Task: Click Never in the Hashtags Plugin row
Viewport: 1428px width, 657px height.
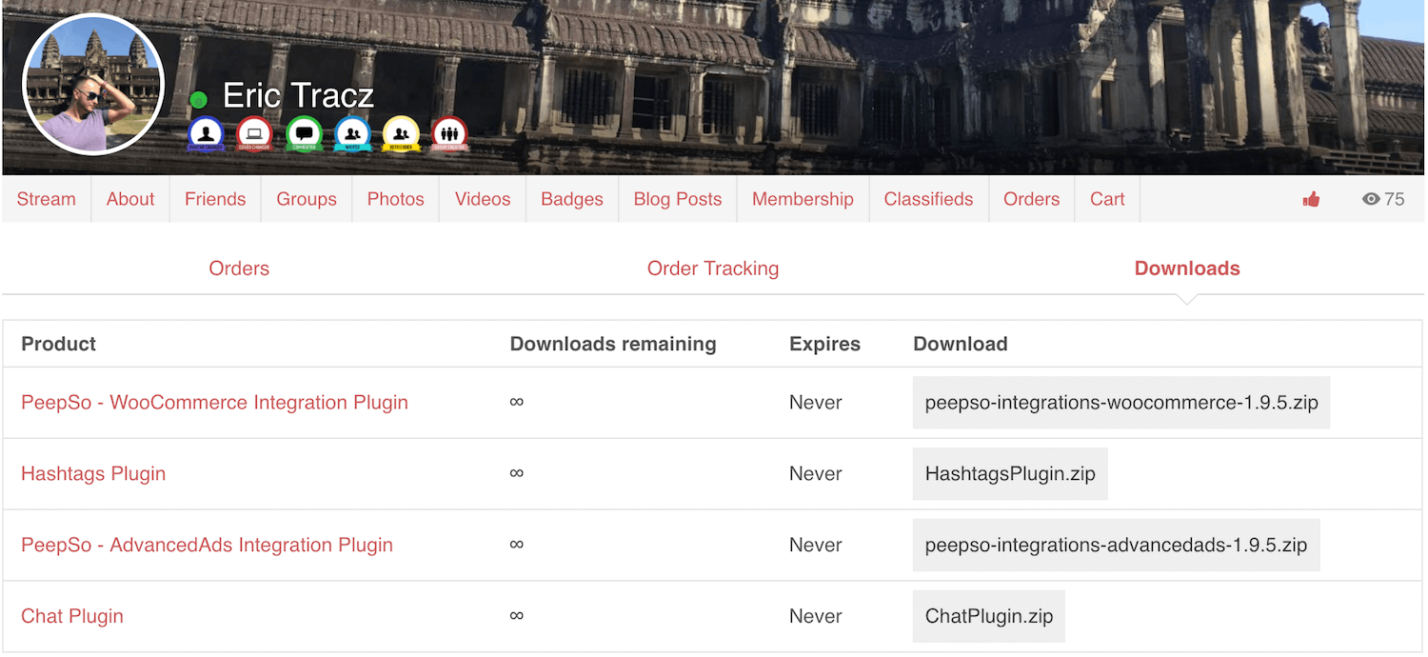Action: tap(816, 474)
